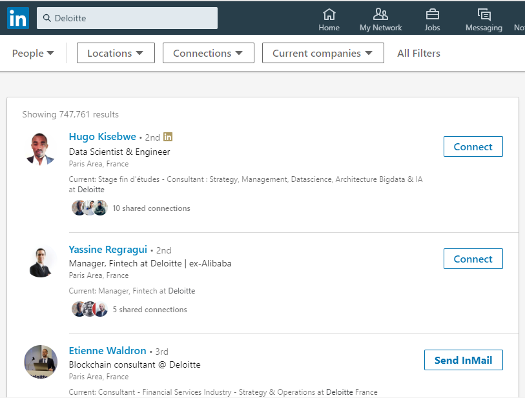
Task: Open the People search type dropdown
Action: pos(33,53)
